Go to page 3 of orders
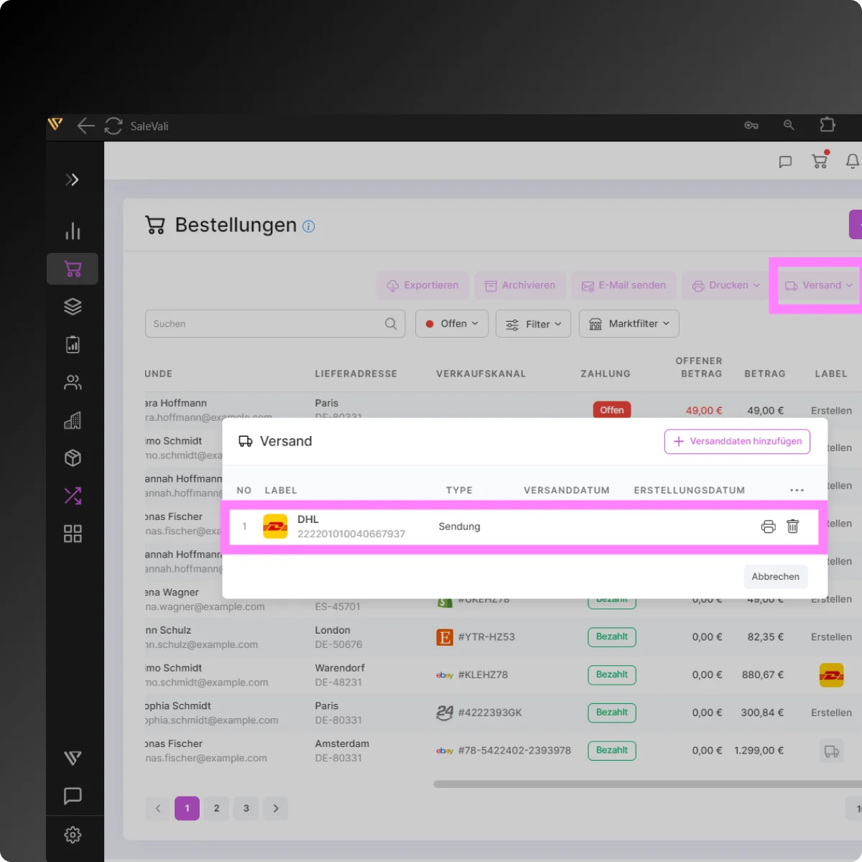This screenshot has width=862, height=862. click(x=246, y=808)
